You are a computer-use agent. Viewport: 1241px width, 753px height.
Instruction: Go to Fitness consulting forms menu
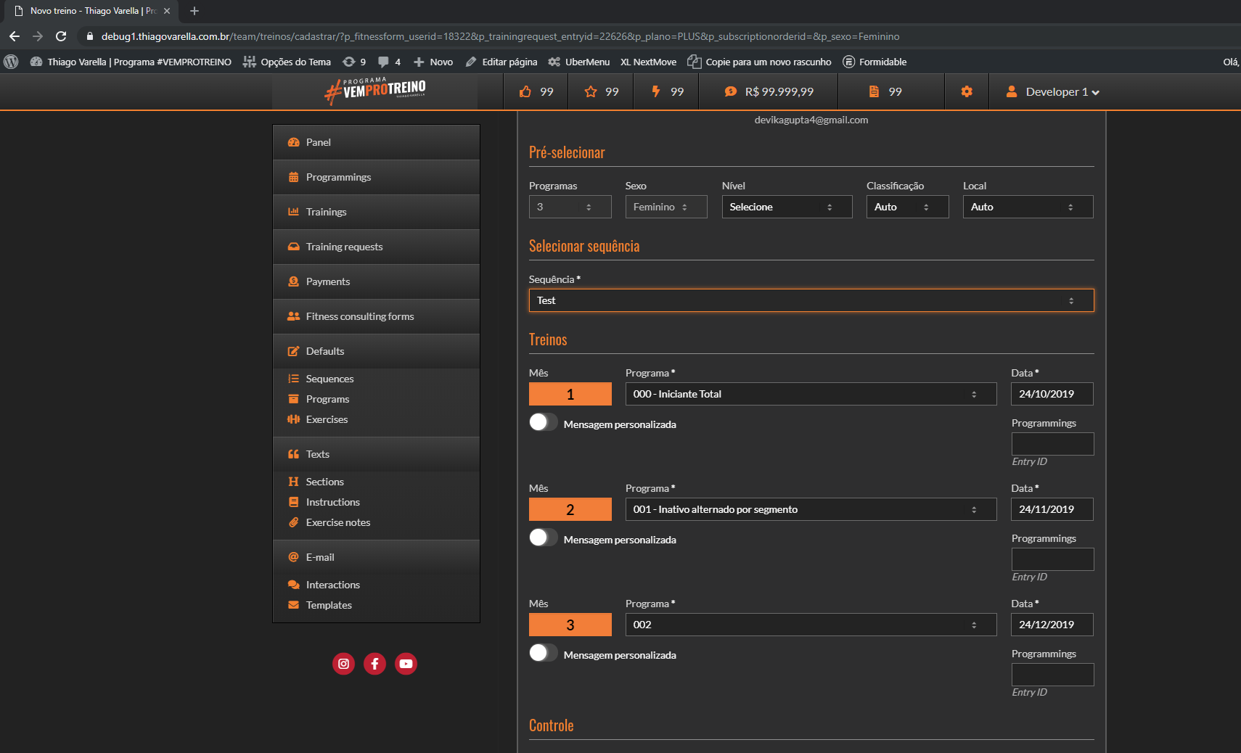(x=359, y=316)
